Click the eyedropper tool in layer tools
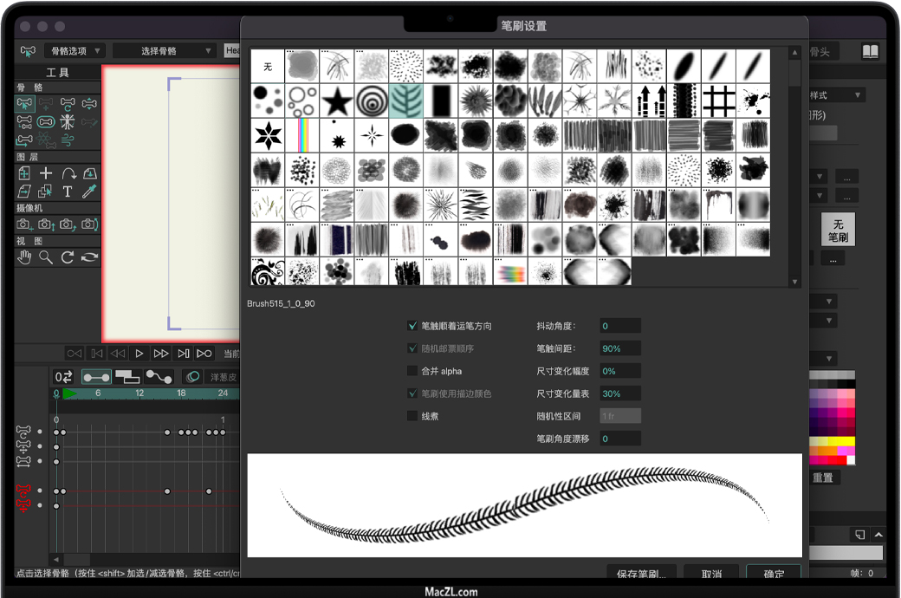 coord(88,191)
